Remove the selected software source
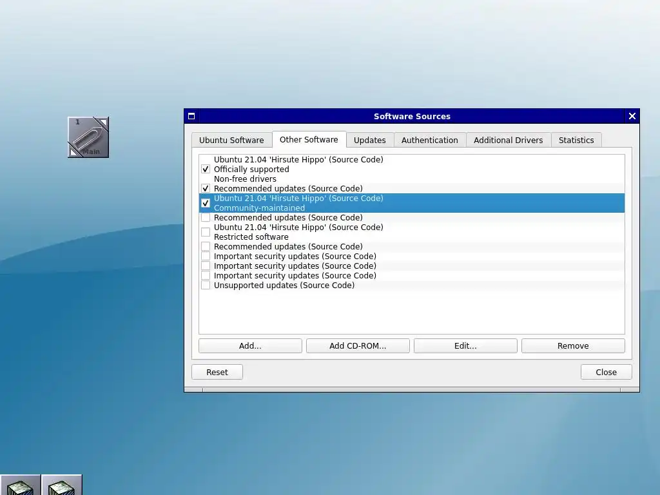The height and width of the screenshot is (495, 660). (573, 345)
